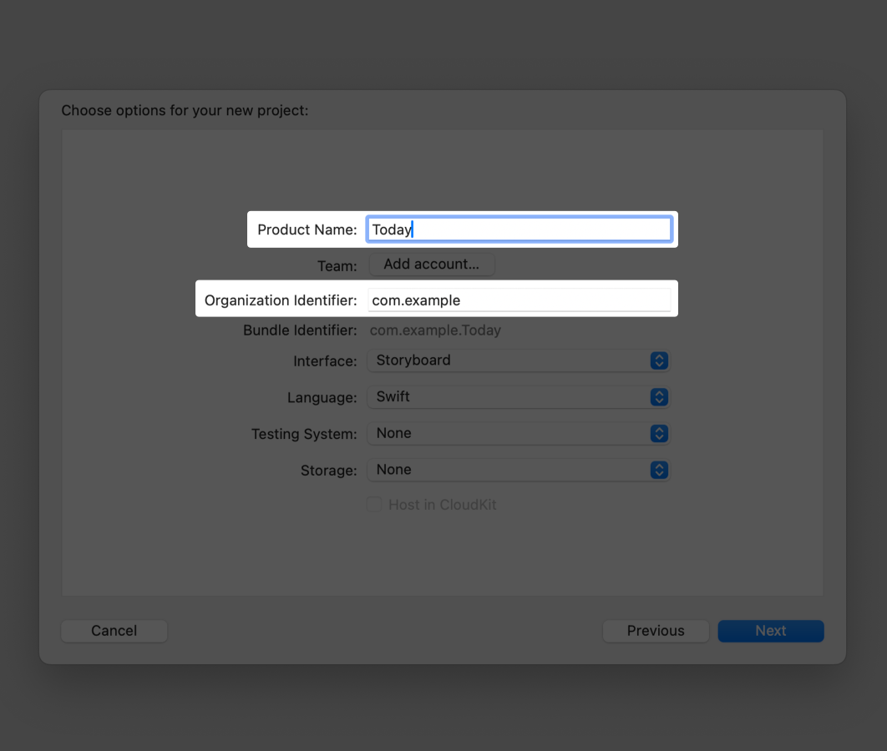Viewport: 887px width, 751px height.
Task: Click the dimmed com.example.Today bundle identifier
Action: (435, 330)
